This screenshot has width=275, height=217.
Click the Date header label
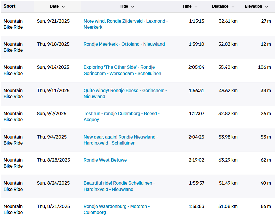[54, 6]
